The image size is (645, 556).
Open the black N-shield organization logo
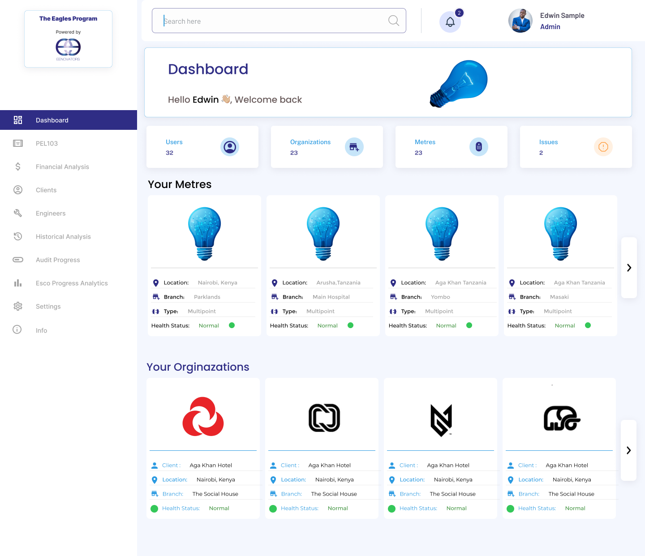tap(441, 420)
